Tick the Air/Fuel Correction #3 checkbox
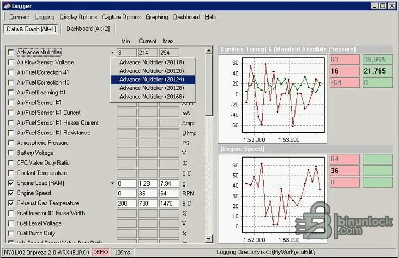 click(11, 82)
